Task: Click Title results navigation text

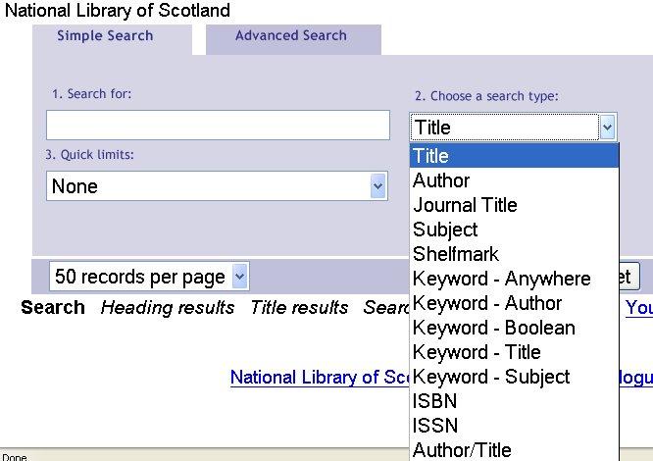Action: 299,308
